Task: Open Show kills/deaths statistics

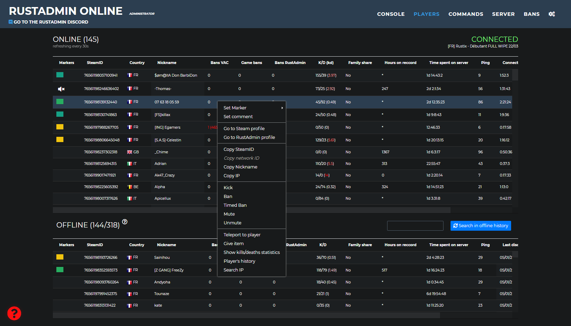Action: point(252,253)
